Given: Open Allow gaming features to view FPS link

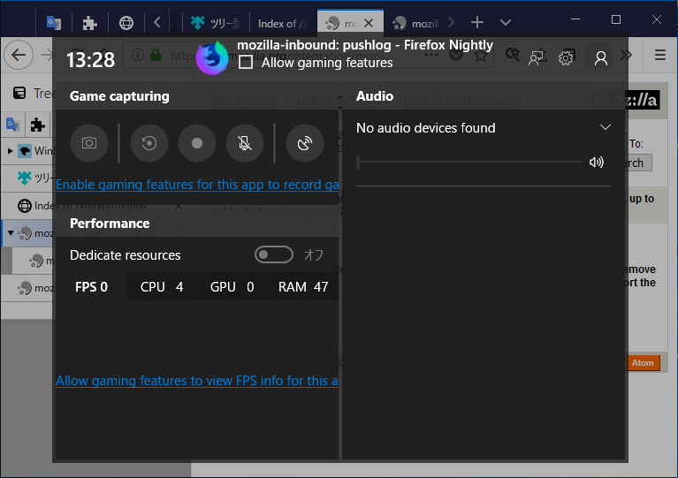Looking at the screenshot, I should (197, 381).
